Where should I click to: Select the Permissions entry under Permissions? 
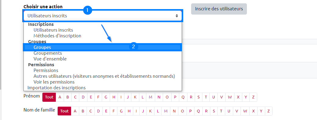click(x=46, y=70)
